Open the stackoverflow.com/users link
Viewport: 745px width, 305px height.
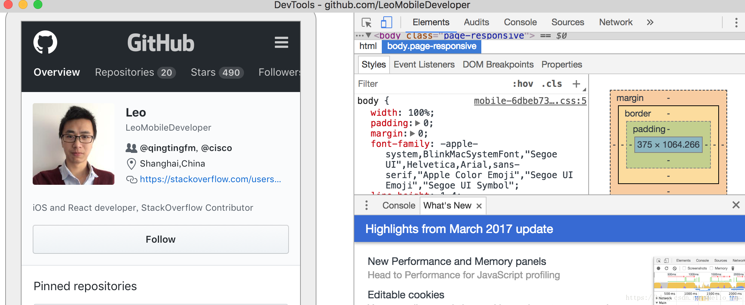click(210, 179)
